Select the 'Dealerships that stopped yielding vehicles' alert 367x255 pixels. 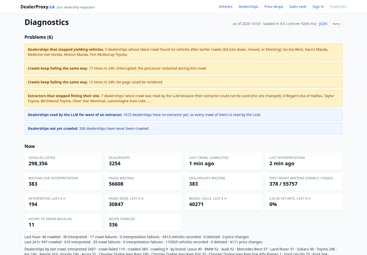coord(183,52)
